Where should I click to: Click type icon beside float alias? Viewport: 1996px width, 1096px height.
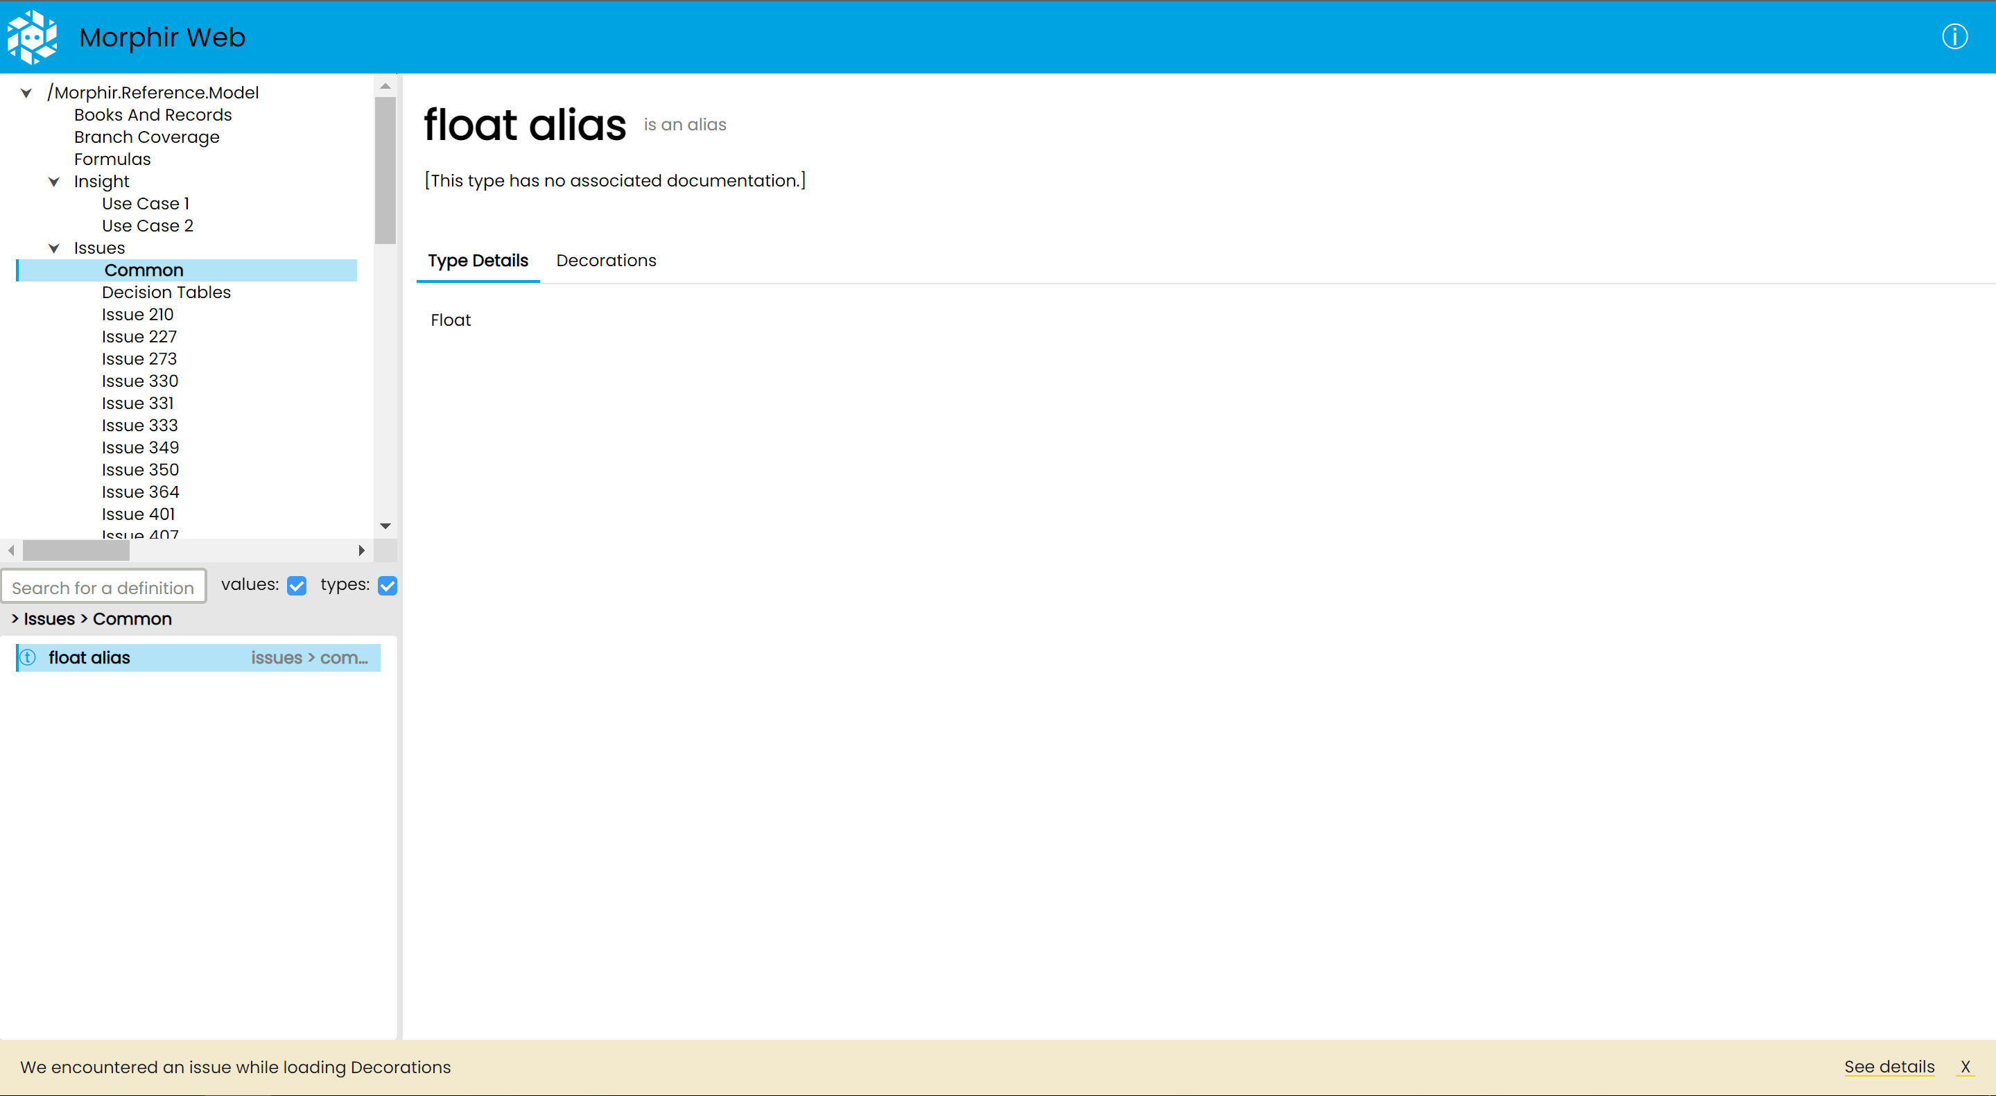point(28,658)
